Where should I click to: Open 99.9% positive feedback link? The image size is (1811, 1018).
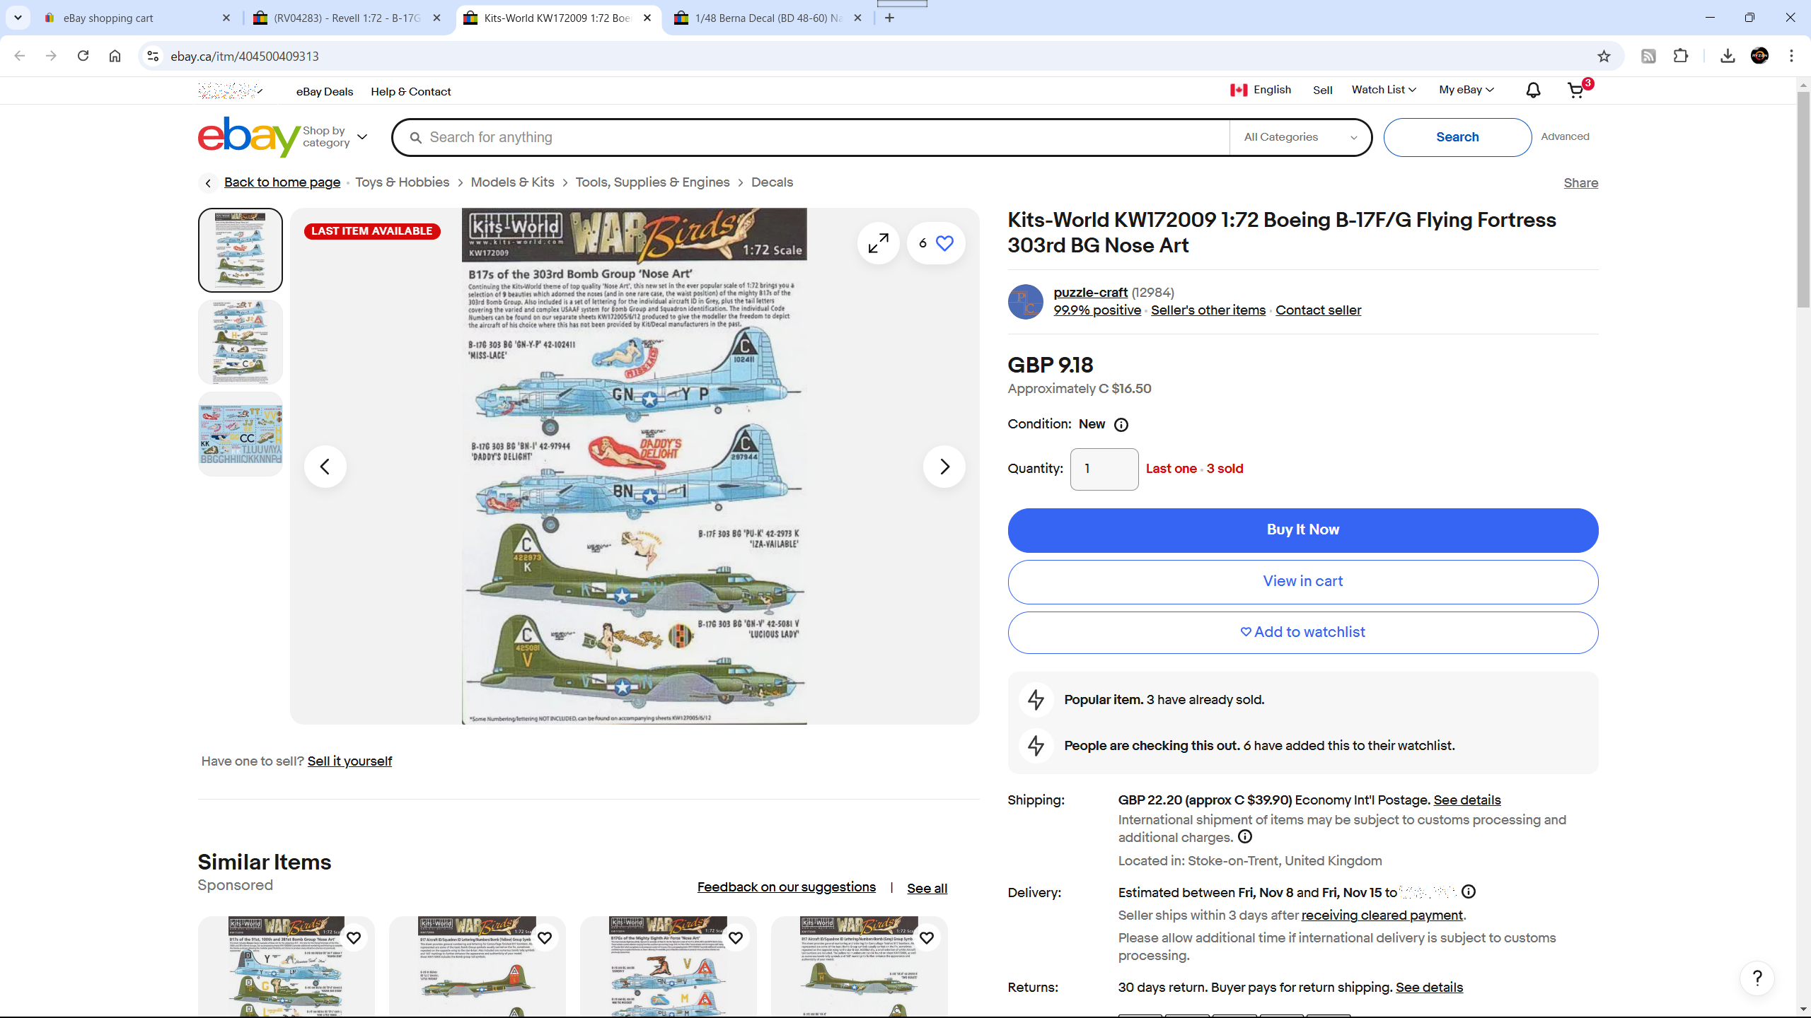click(1097, 310)
